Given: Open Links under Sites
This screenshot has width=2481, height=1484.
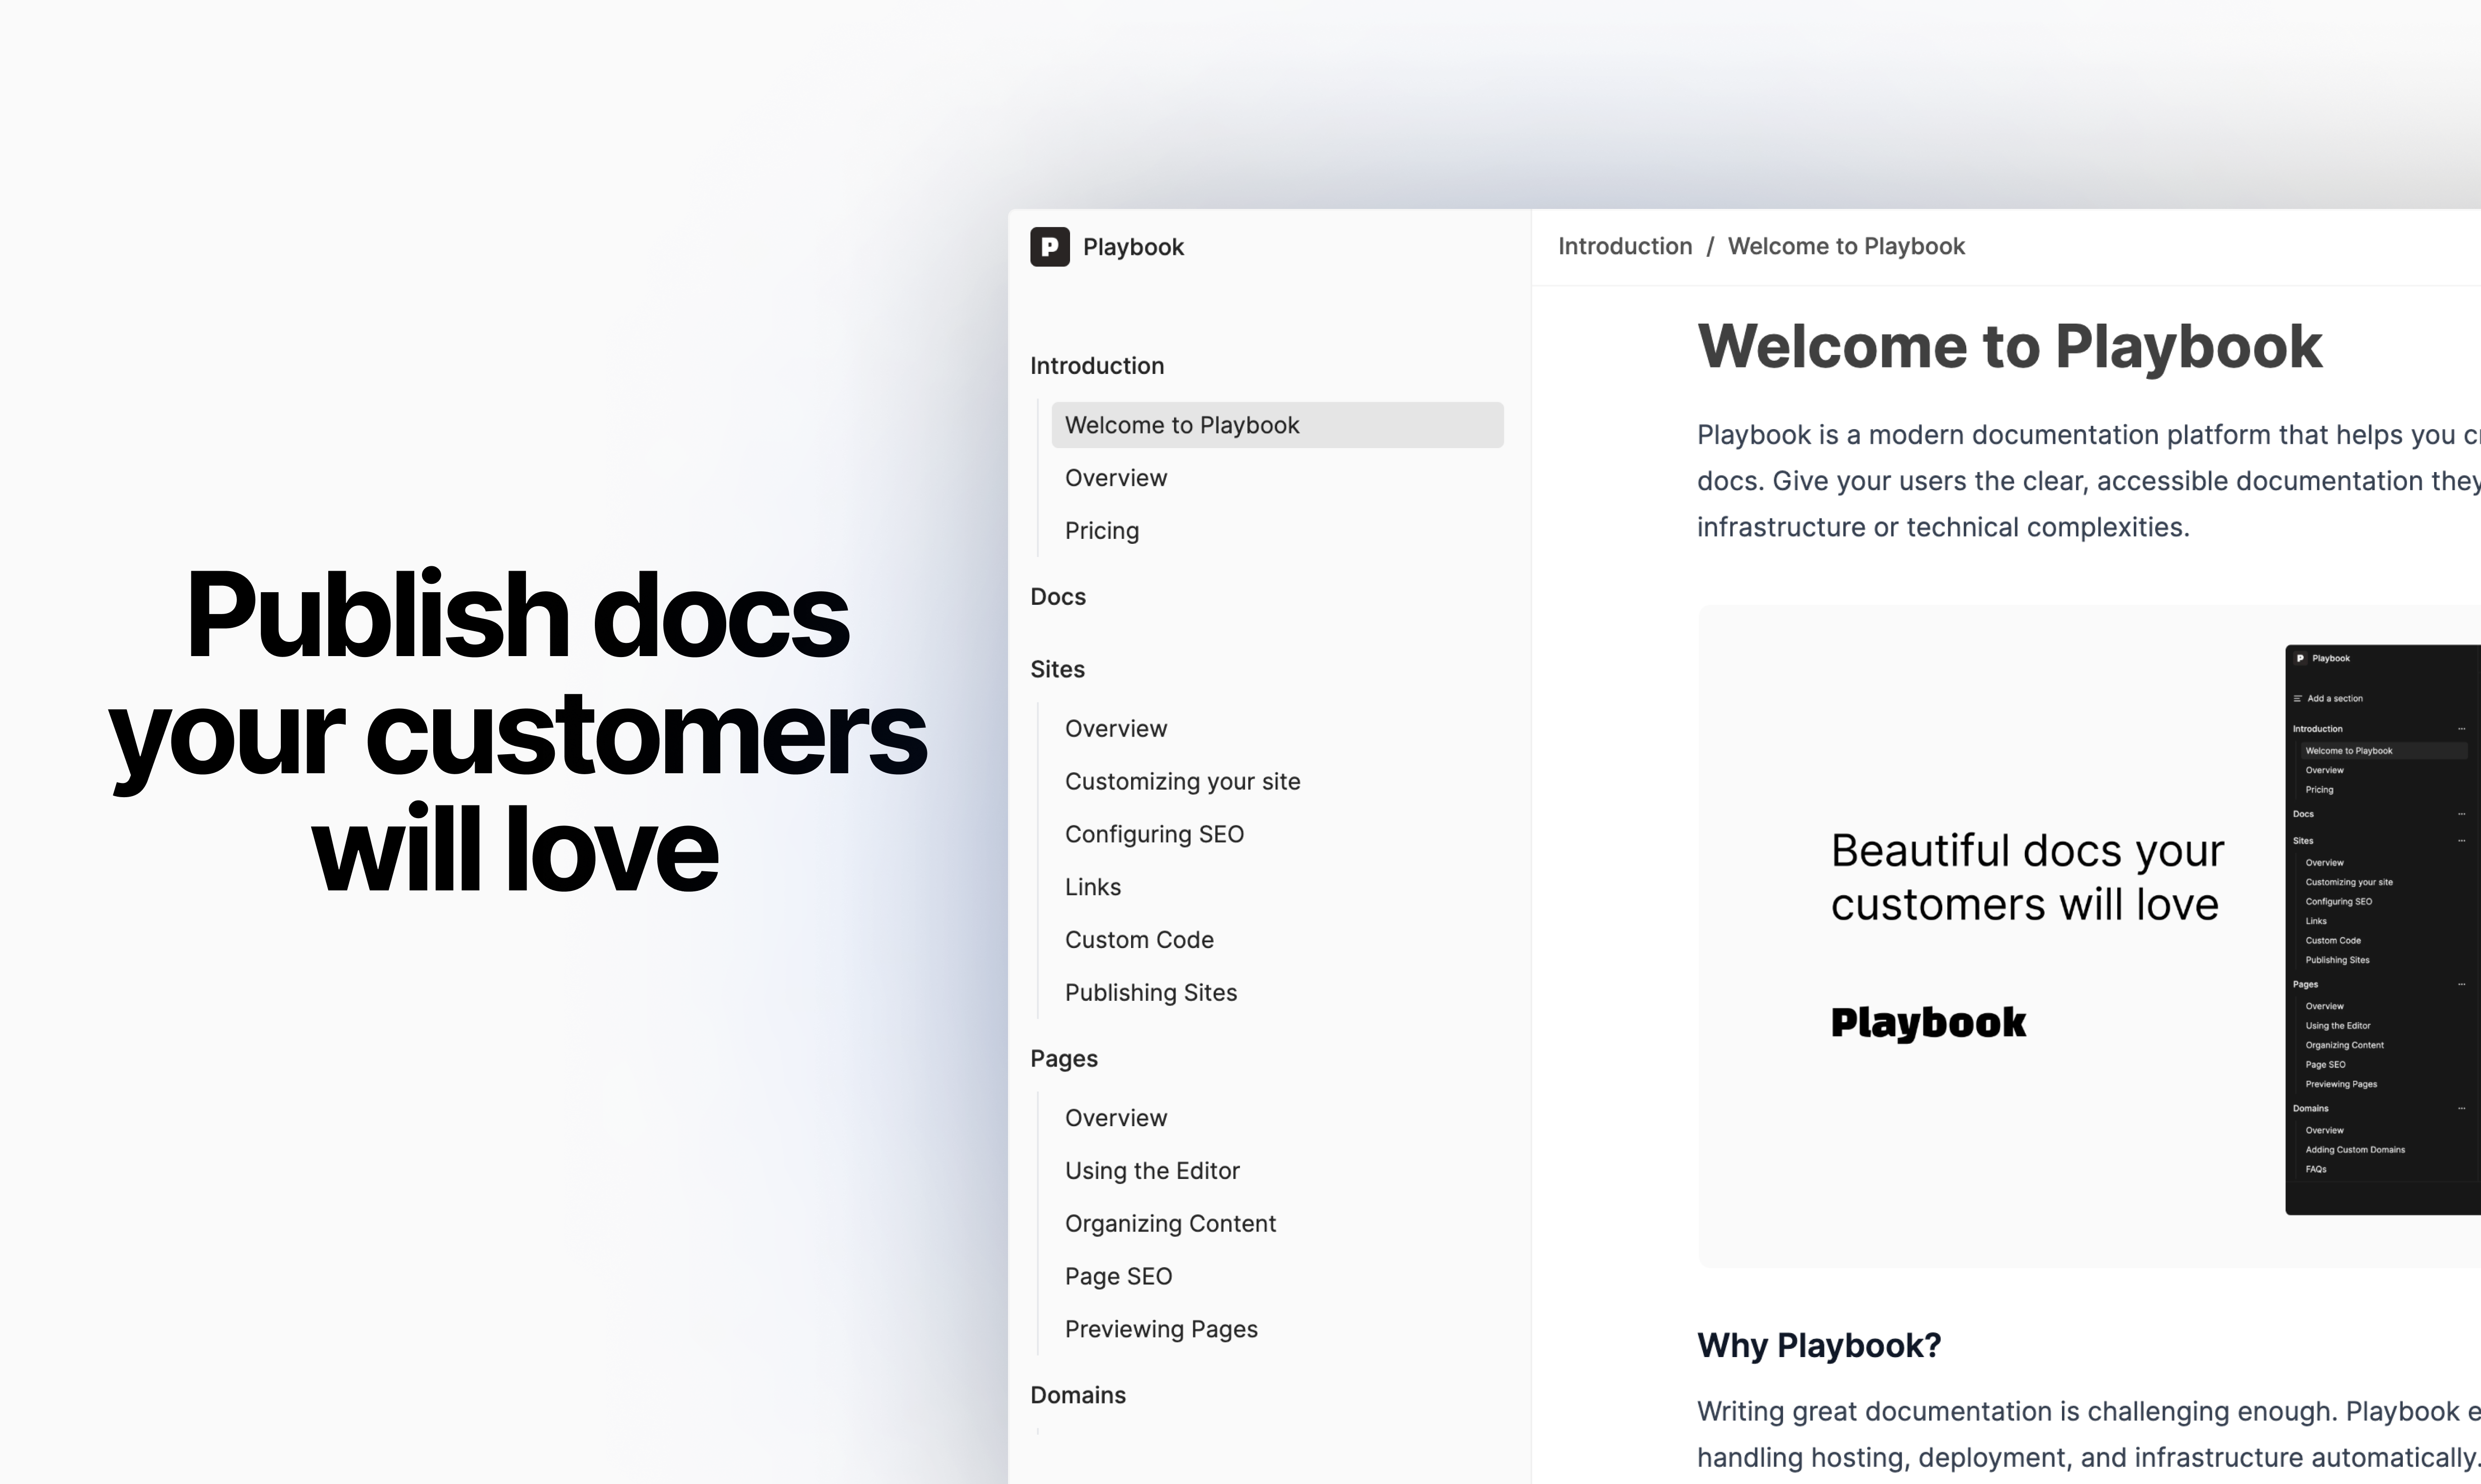Looking at the screenshot, I should click(1093, 887).
